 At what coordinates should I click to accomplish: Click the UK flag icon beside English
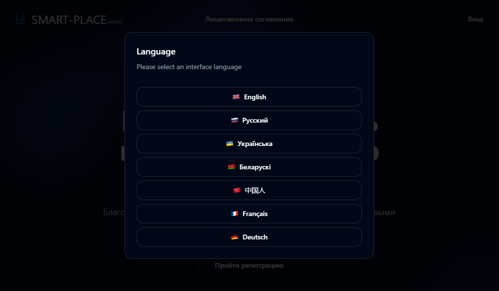click(236, 97)
